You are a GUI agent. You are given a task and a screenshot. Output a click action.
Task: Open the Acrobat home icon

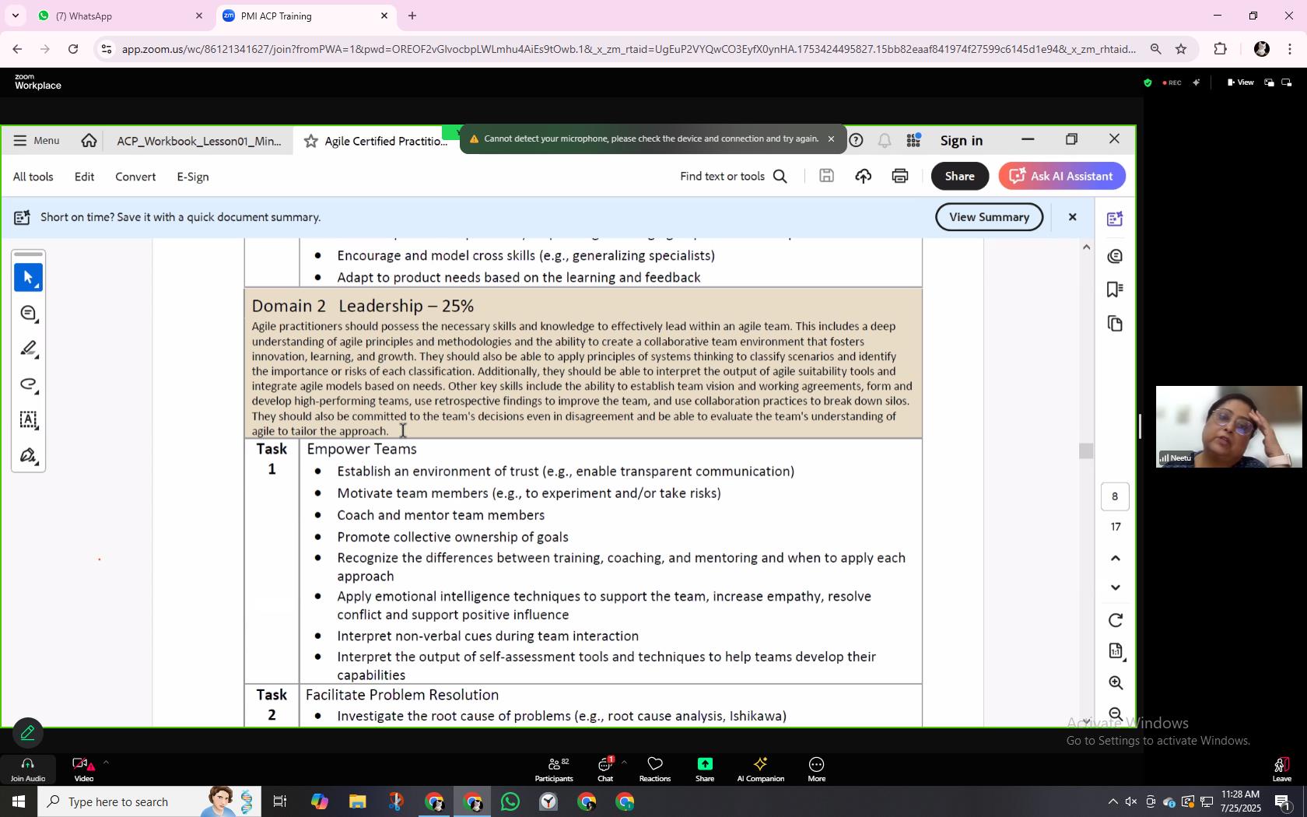[89, 141]
